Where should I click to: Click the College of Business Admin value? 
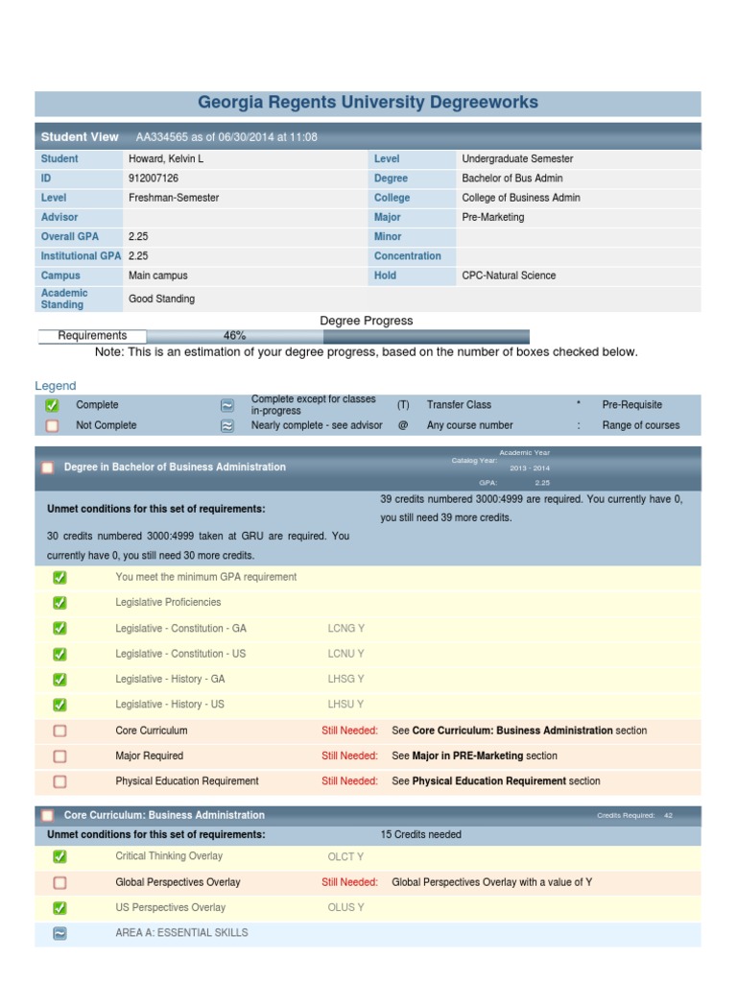click(521, 198)
